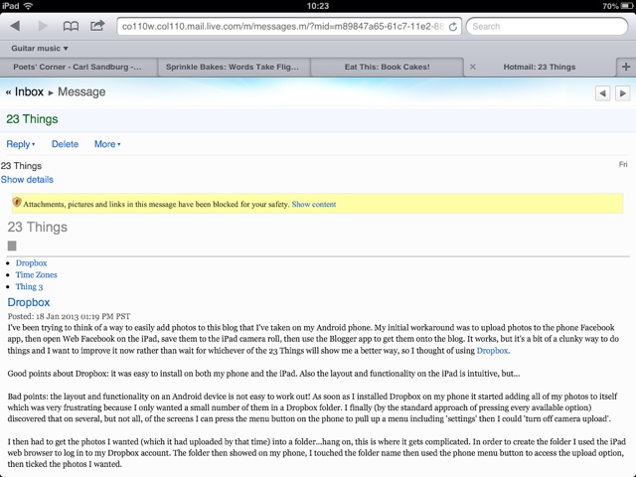Add a new tab with the plus button
Image resolution: width=636 pixels, height=477 pixels.
point(626,67)
